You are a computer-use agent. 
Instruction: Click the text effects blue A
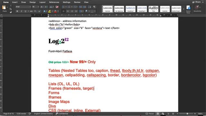tap(44, 11)
